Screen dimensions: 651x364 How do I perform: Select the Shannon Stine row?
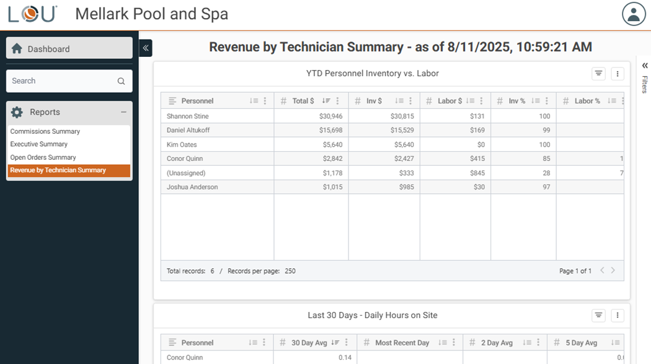click(x=392, y=116)
